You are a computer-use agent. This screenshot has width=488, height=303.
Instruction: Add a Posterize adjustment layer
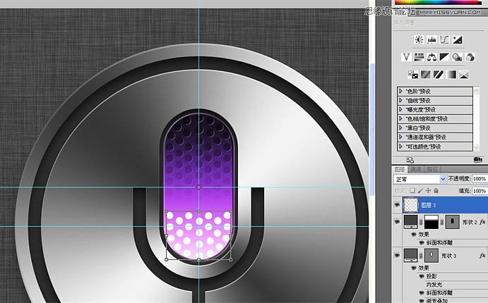pyautogui.click(x=425, y=75)
